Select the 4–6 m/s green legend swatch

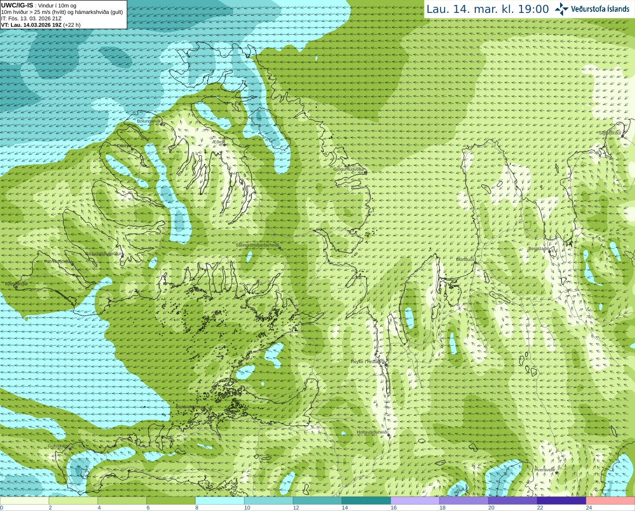point(122,501)
